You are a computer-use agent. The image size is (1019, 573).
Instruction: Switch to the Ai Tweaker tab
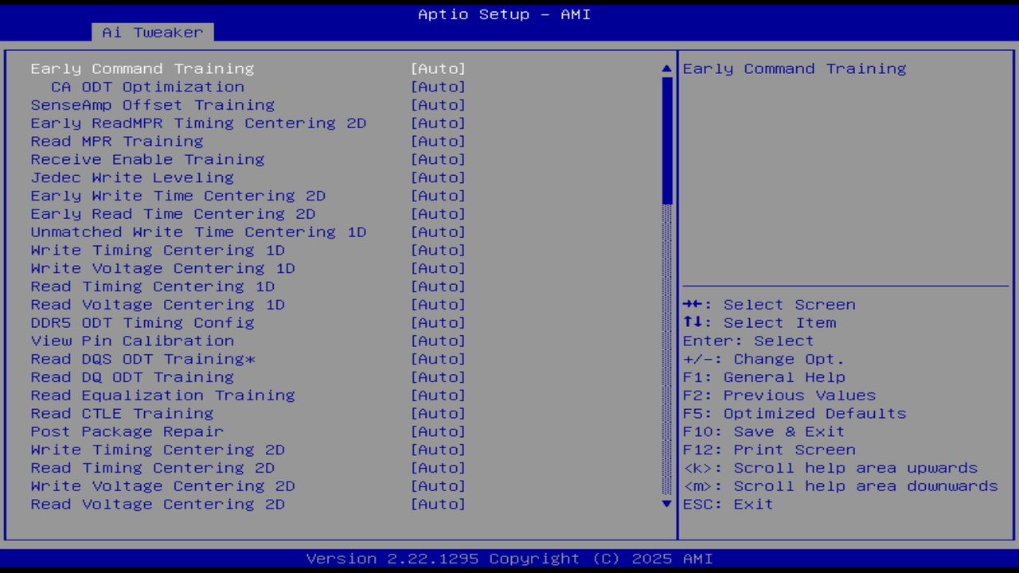pyautogui.click(x=151, y=32)
